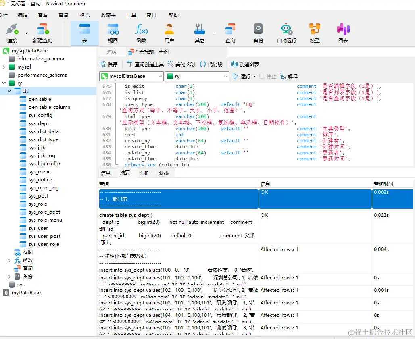Expand the 备份 backup node
This screenshot has width=415, height=339.
coord(10,277)
